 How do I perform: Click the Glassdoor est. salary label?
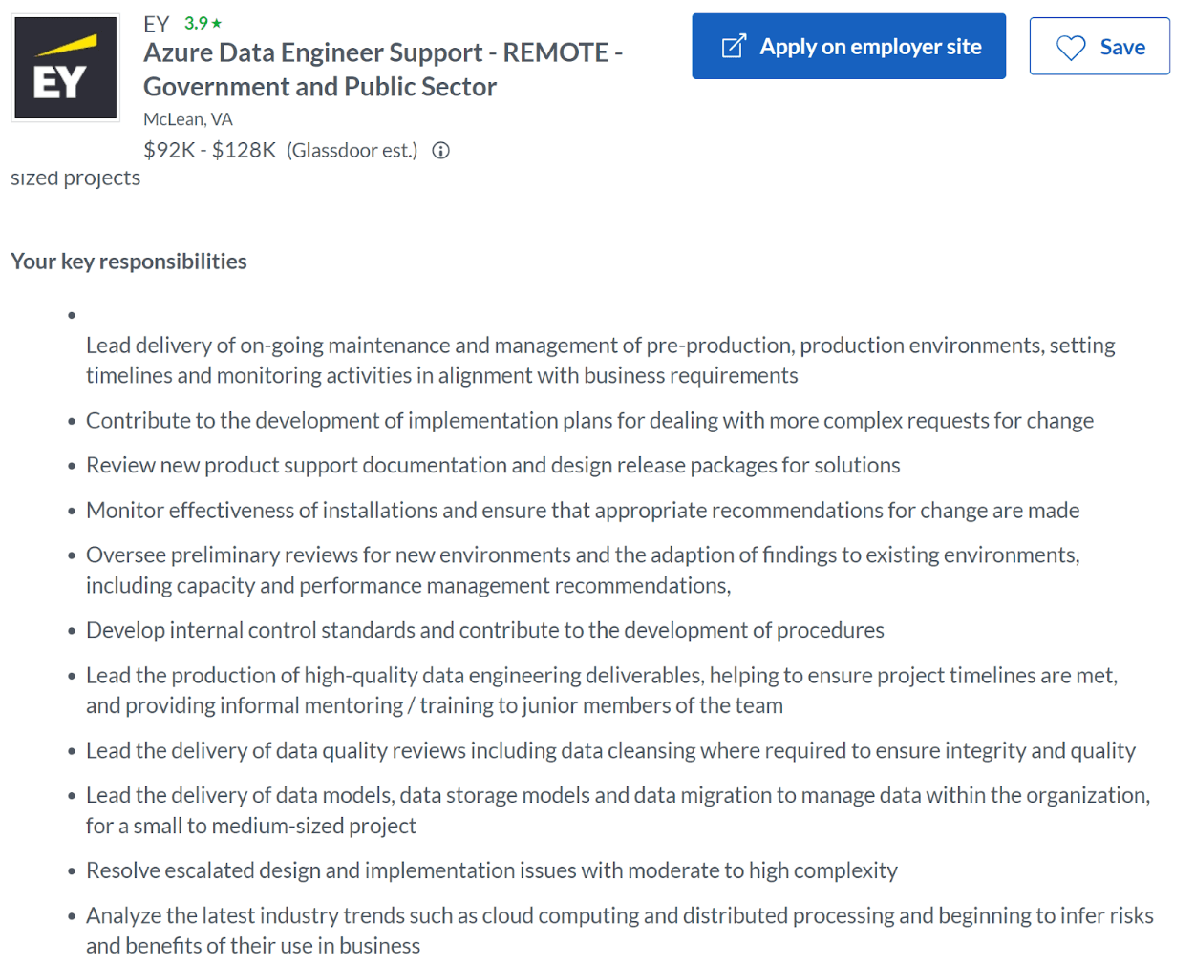pyautogui.click(x=351, y=150)
